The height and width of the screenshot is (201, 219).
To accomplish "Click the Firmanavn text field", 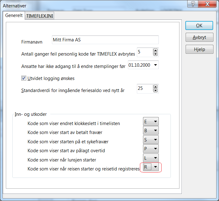I will pos(105,40).
